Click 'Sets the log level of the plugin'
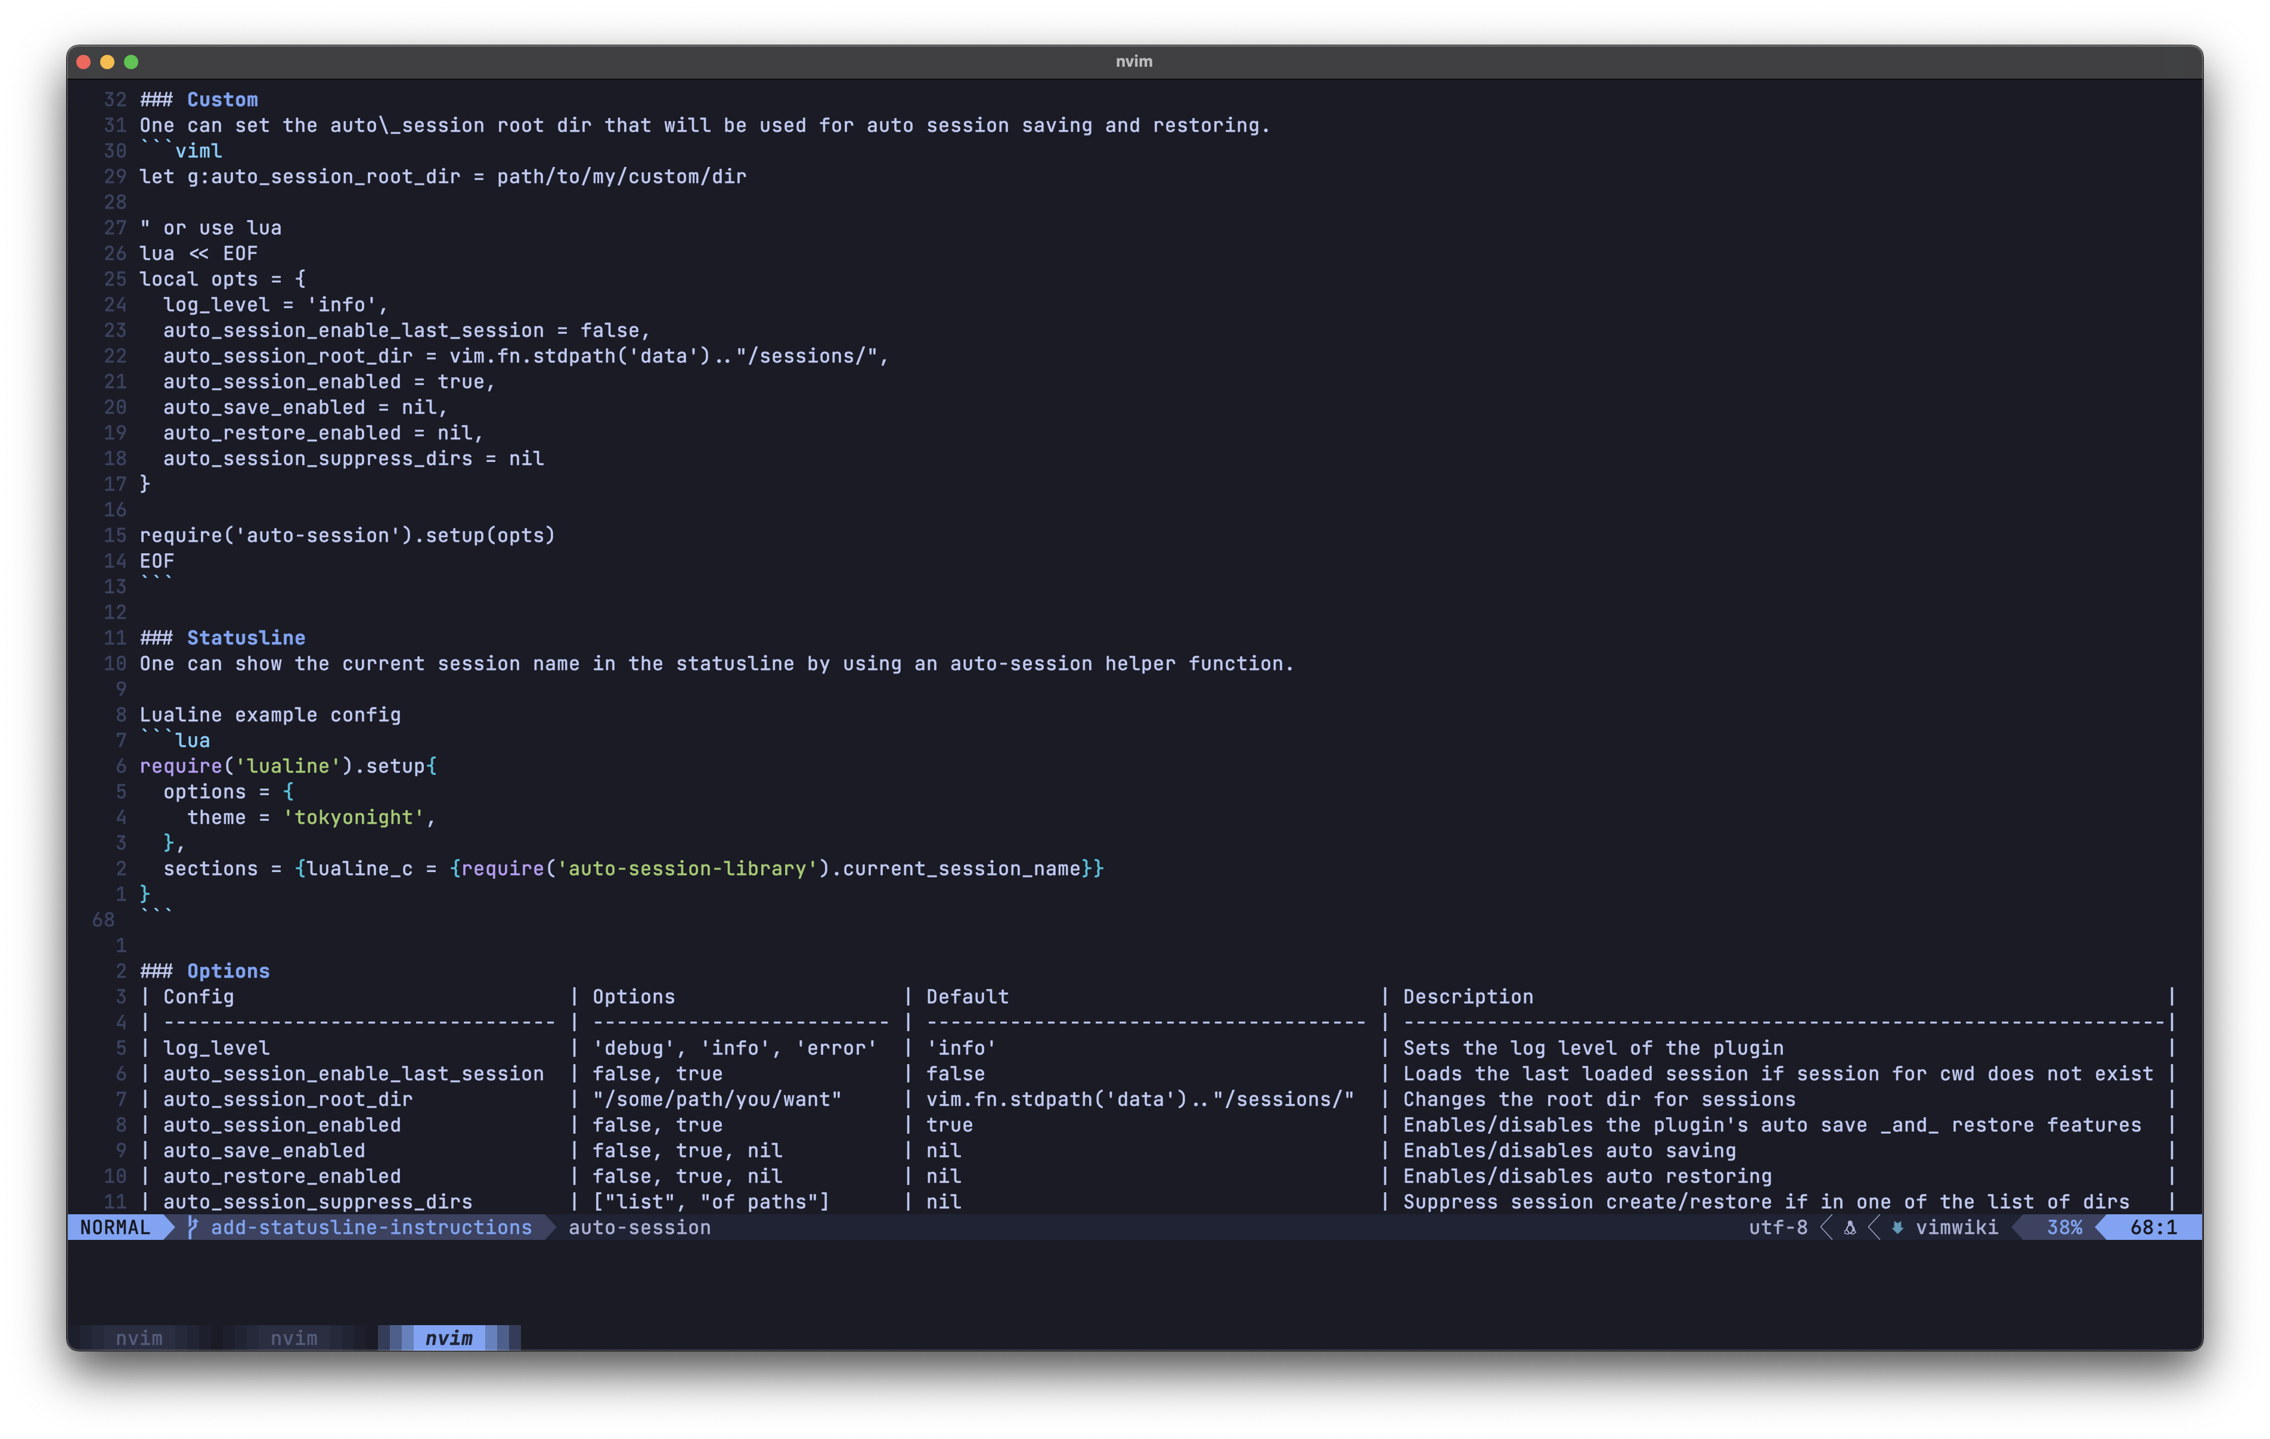The width and height of the screenshot is (2270, 1439). [1593, 1048]
